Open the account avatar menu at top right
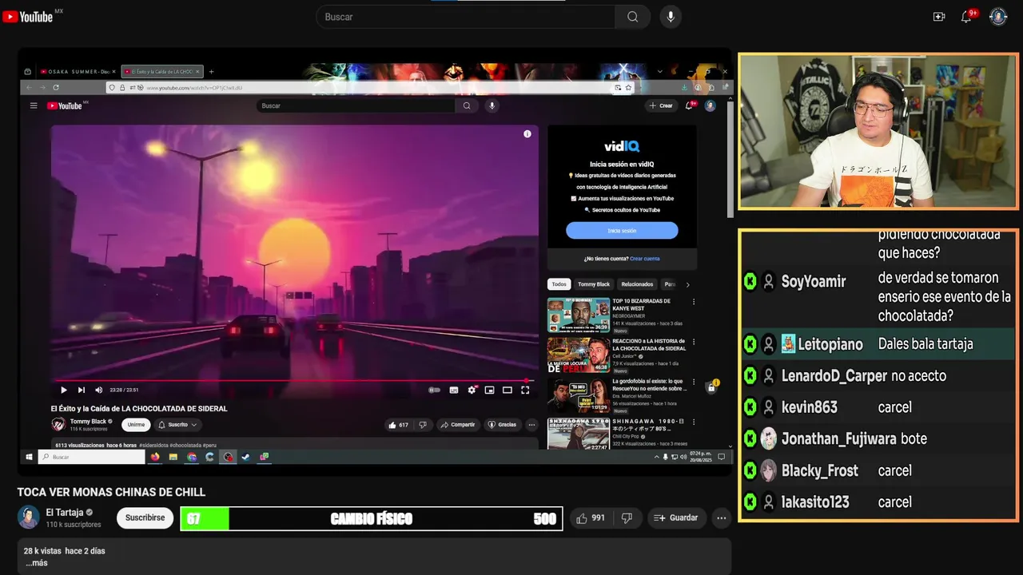1023x575 pixels. 998,17
